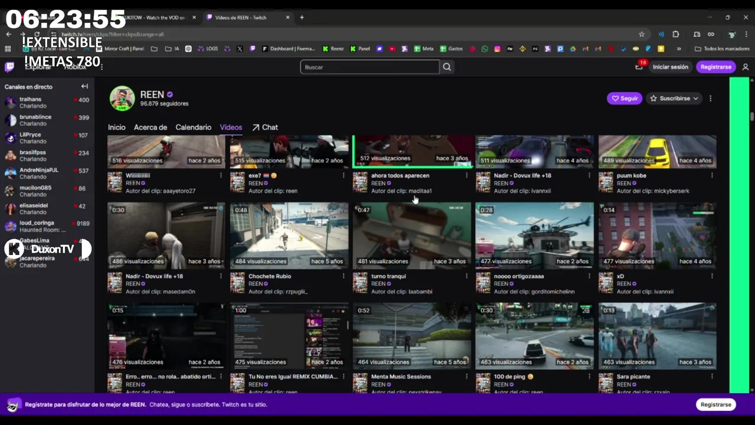
Task: Collapse the Canales en directo sidebar
Action: click(84, 86)
